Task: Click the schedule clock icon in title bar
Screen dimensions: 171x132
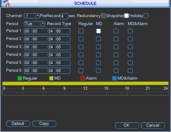Action: point(6,4)
